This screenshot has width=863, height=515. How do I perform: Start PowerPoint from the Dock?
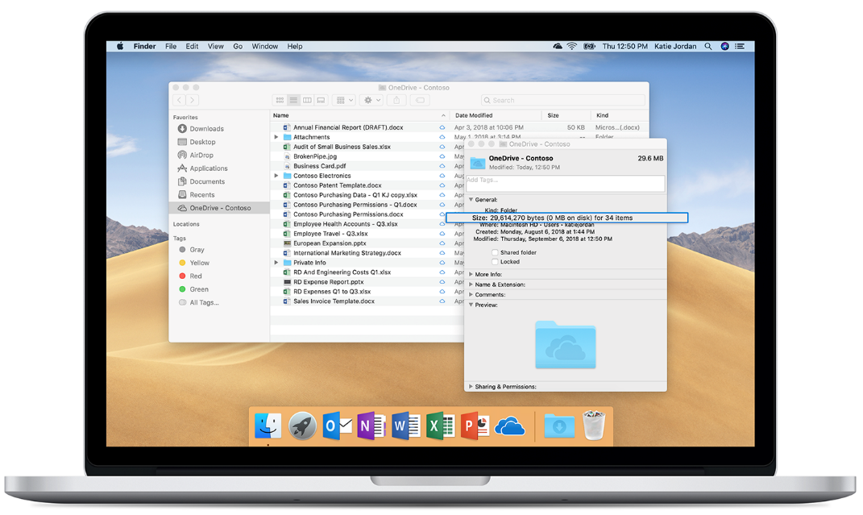click(x=474, y=426)
